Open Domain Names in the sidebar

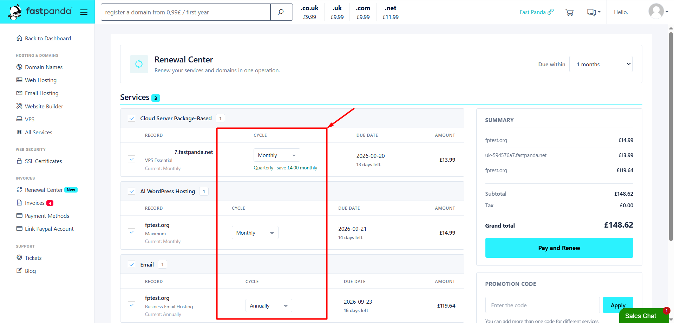click(x=44, y=67)
